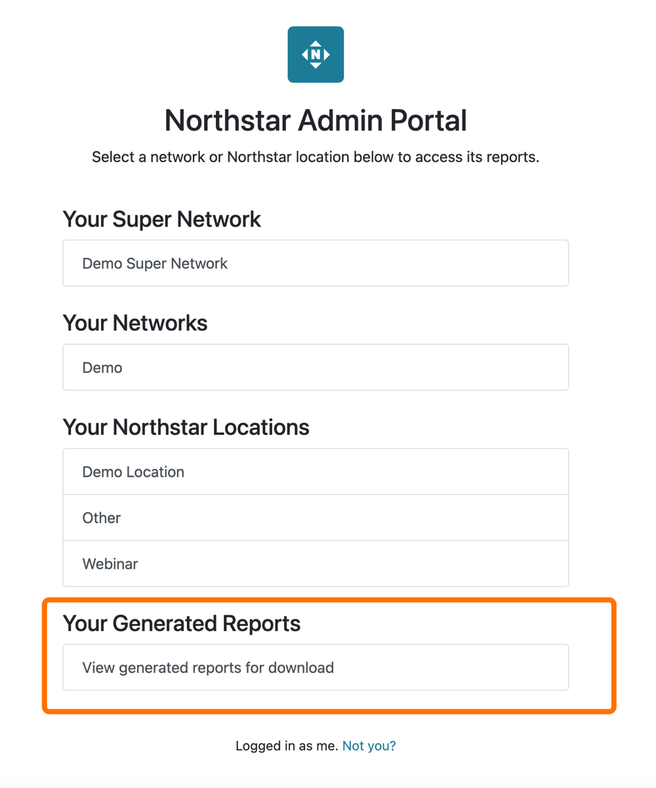Viewport: 656px width, 788px height.
Task: Click the Logged in as me text
Action: (287, 745)
